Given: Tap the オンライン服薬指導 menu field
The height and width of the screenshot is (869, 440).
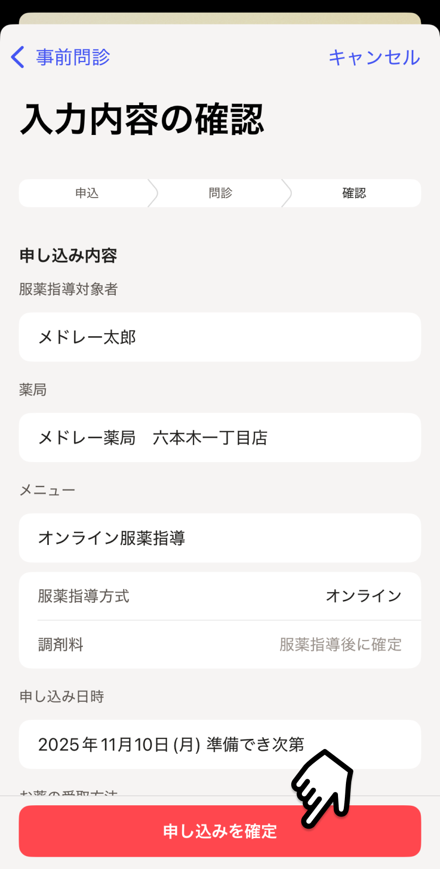Looking at the screenshot, I should [x=220, y=538].
